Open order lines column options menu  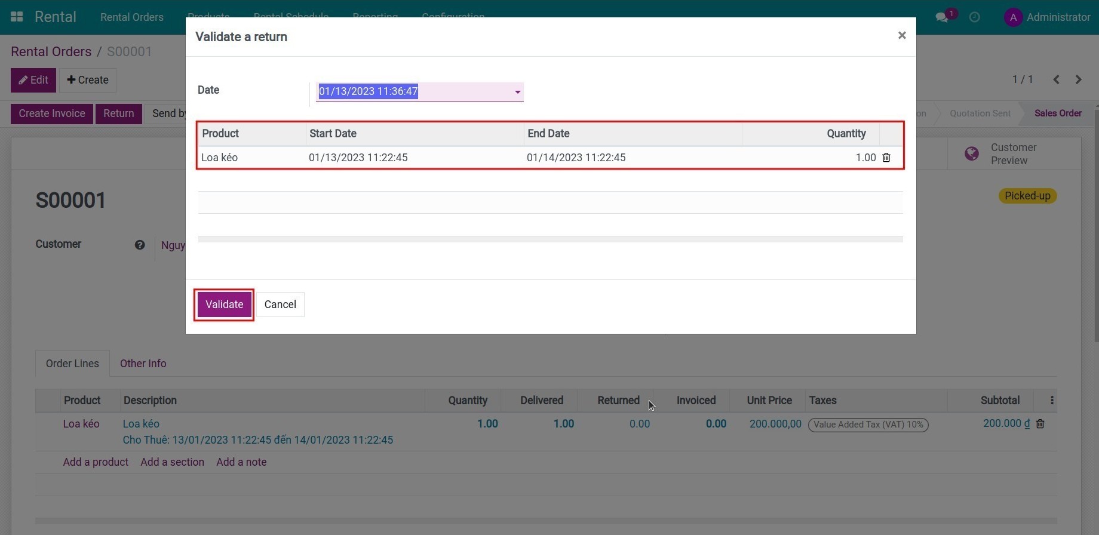coord(1052,401)
